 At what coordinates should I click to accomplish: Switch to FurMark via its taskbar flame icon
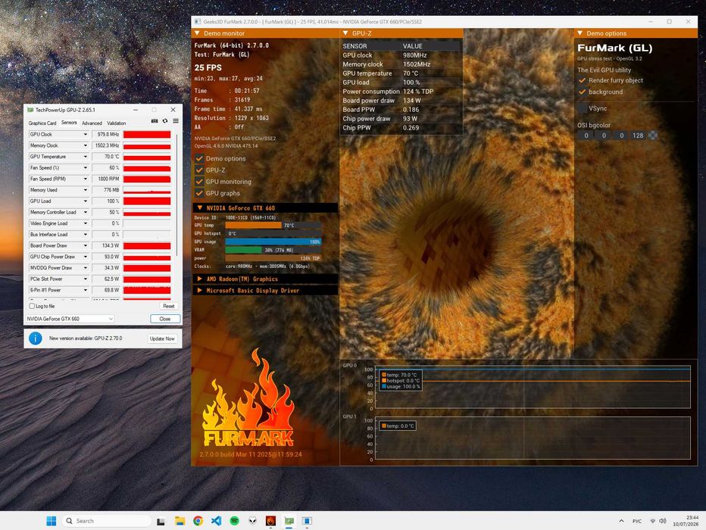[270, 521]
